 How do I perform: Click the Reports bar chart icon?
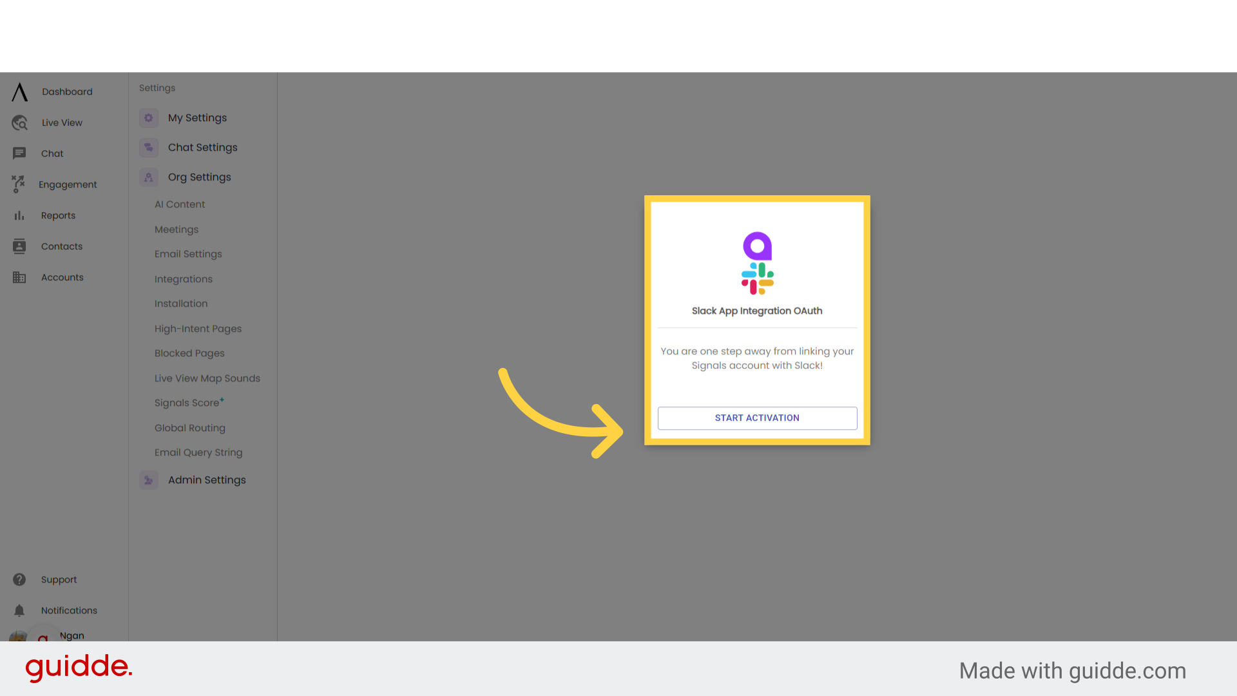point(19,215)
